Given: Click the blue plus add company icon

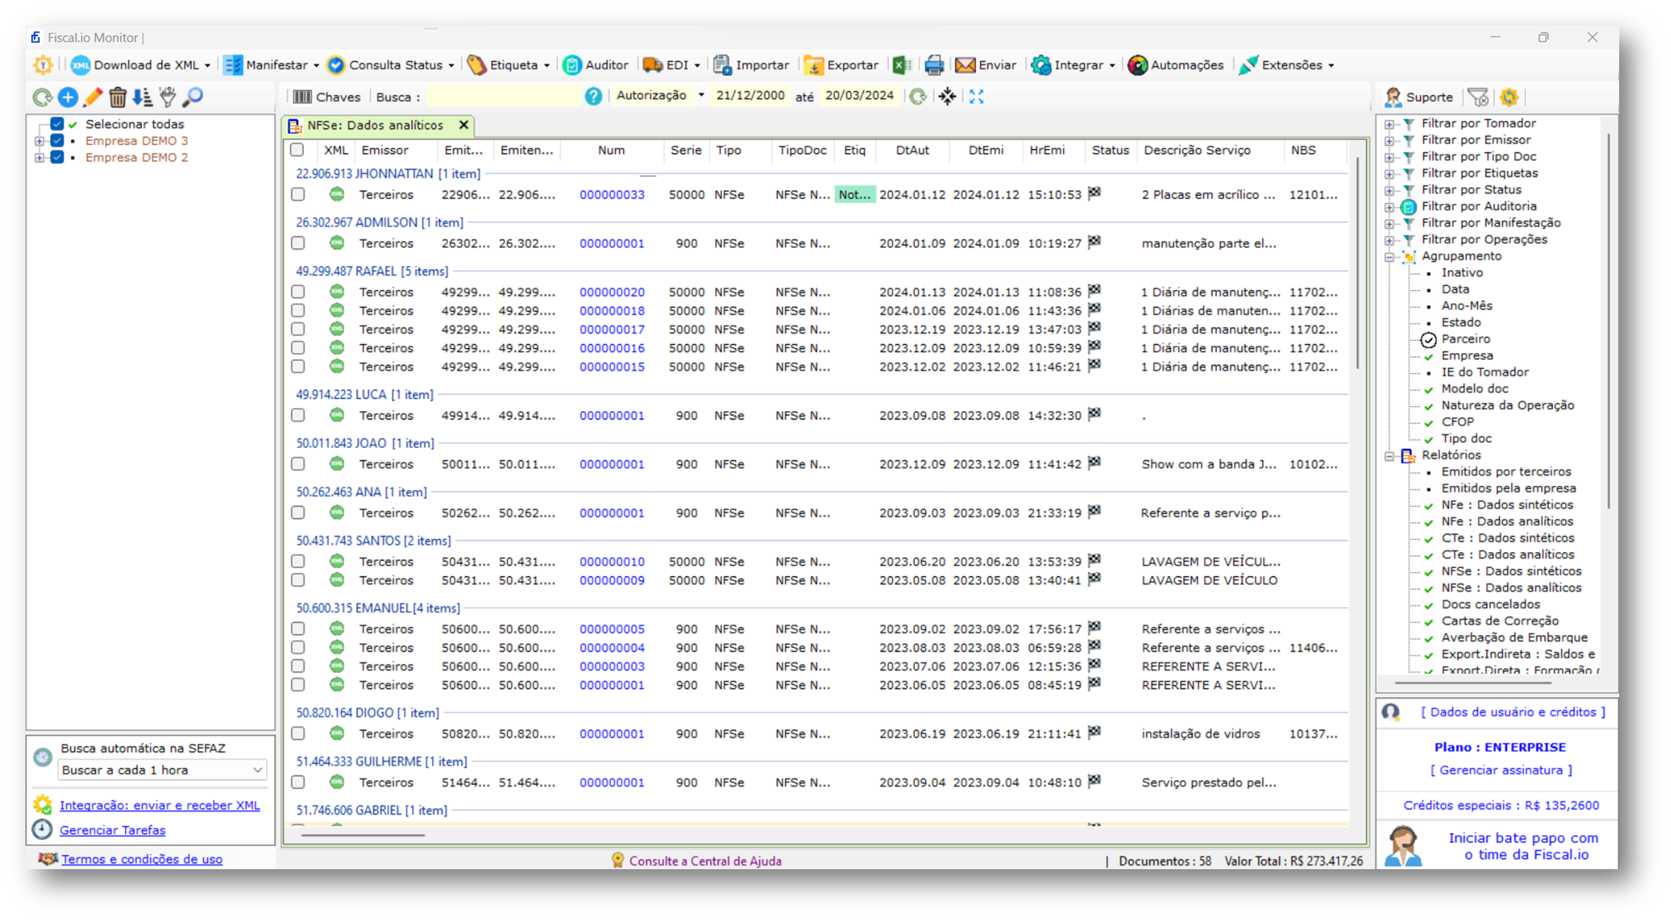Looking at the screenshot, I should (x=68, y=97).
